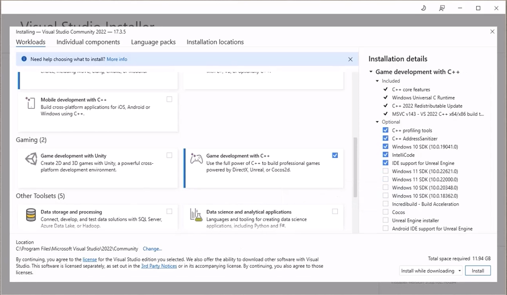Check Data science and analytical applications workload
The height and width of the screenshot is (295, 507).
[x=335, y=211]
